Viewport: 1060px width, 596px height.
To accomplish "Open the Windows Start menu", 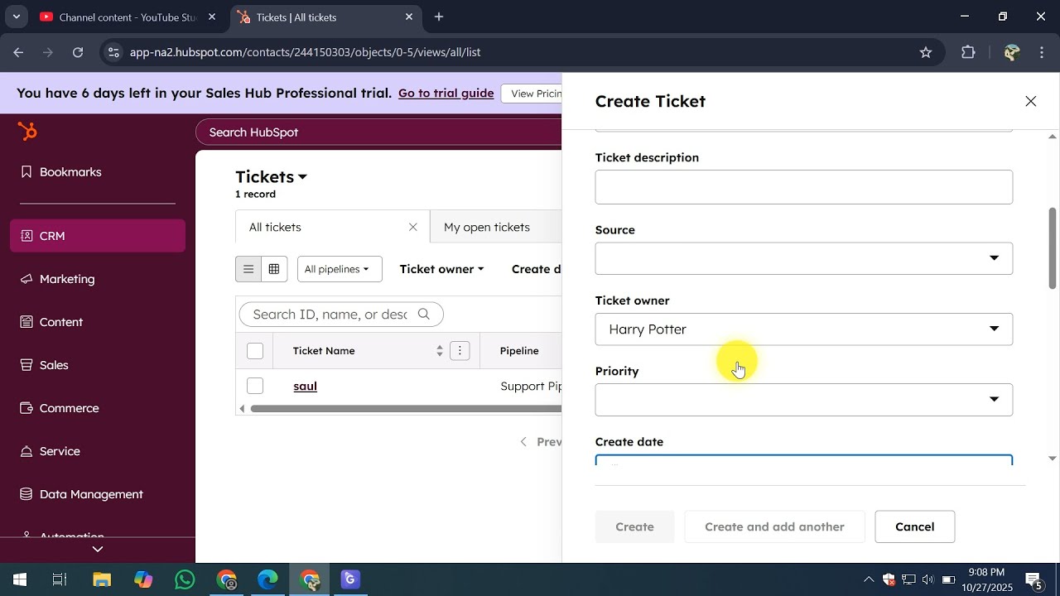I will 20,579.
